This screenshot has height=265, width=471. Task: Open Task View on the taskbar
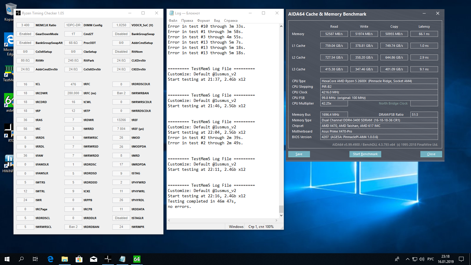coord(35,259)
